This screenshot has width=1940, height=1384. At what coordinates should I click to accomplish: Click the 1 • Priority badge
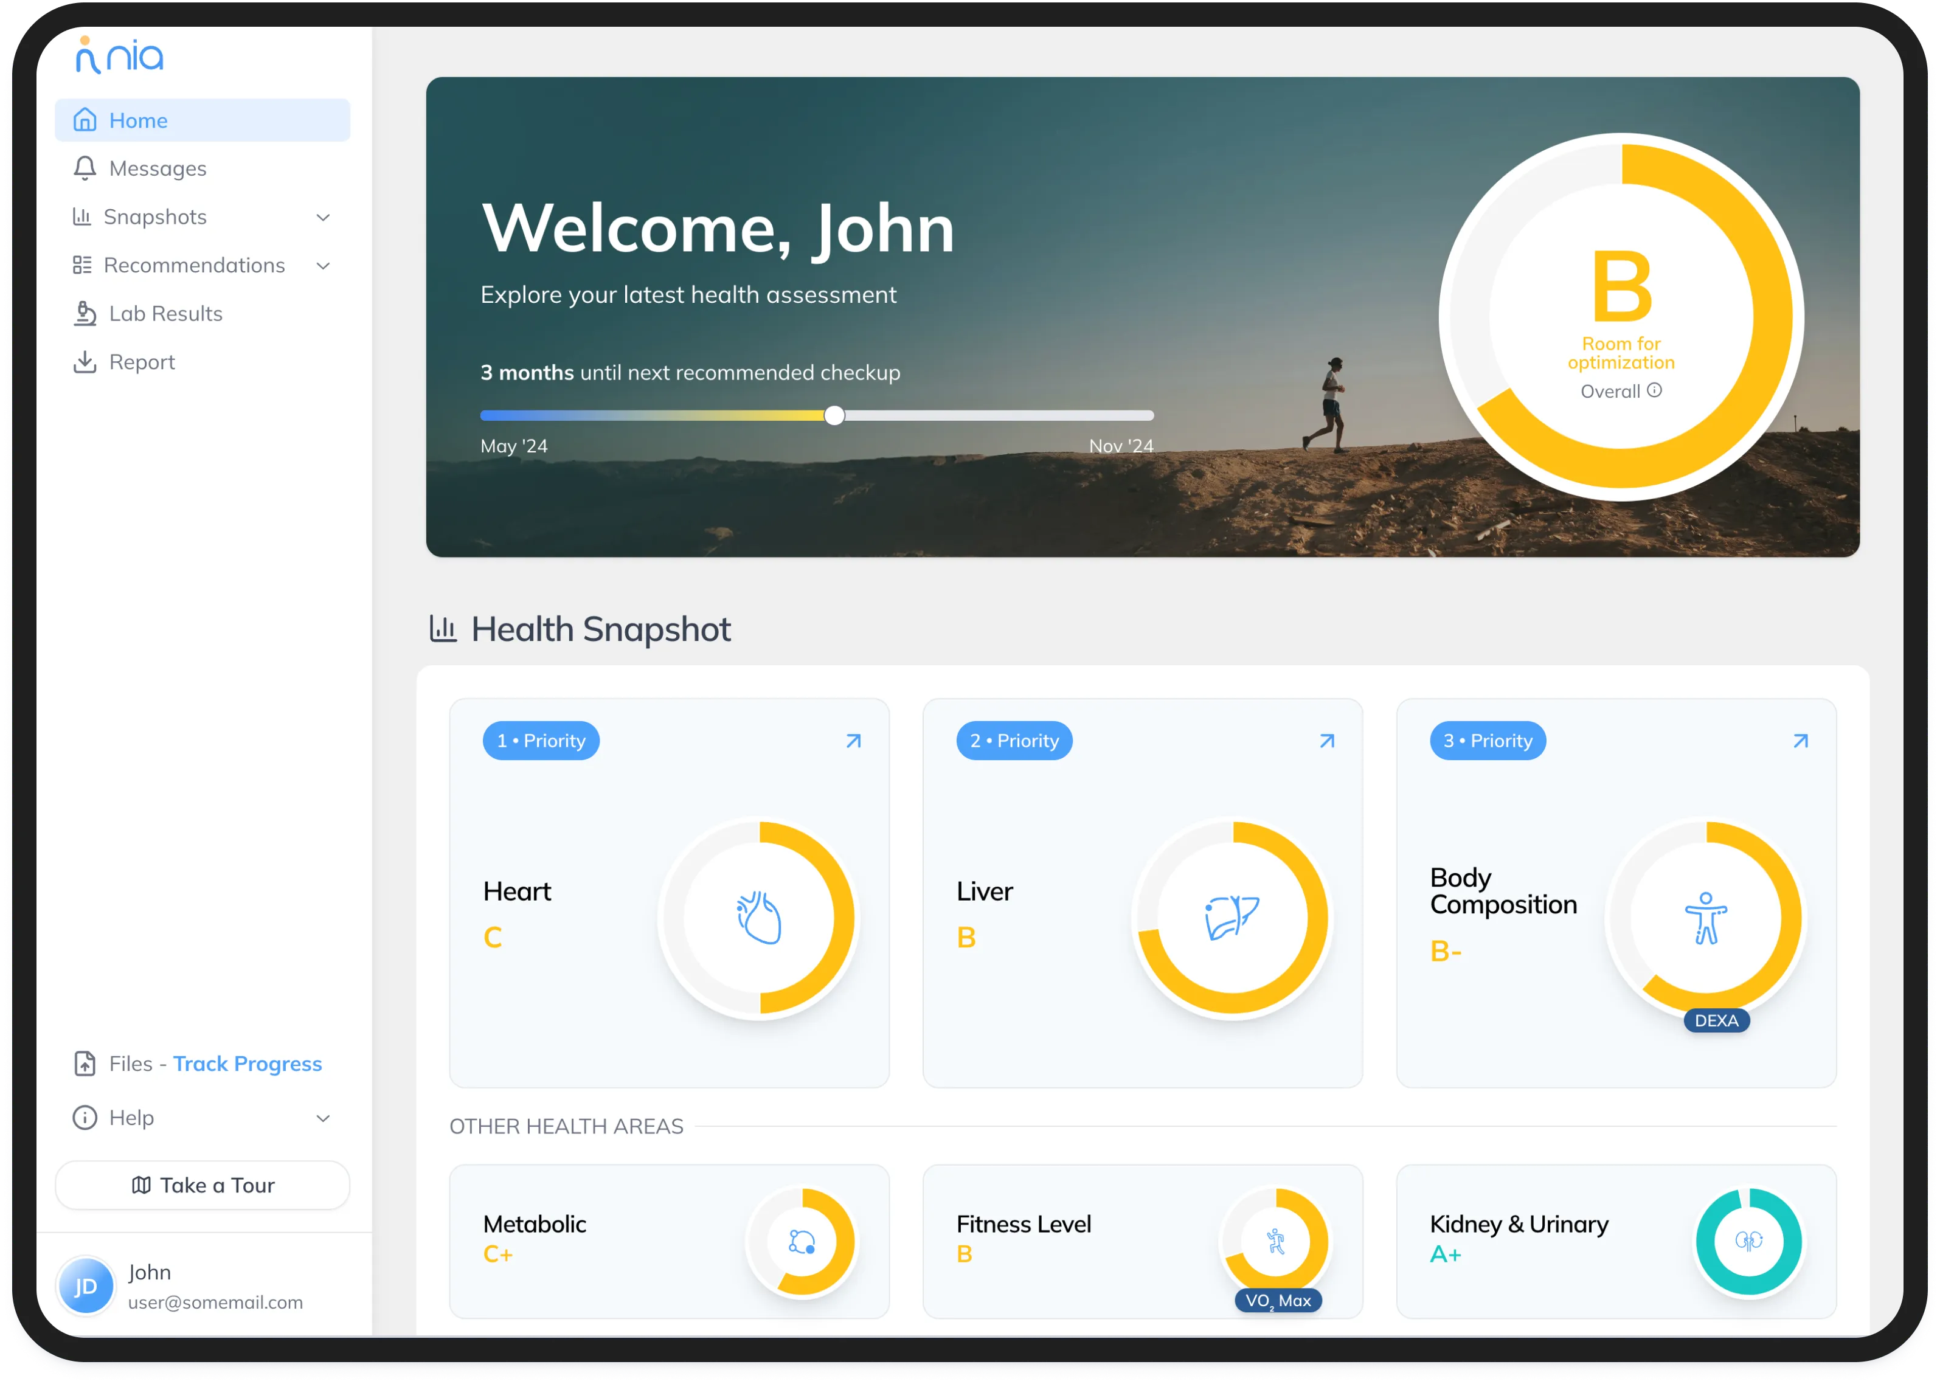point(541,741)
